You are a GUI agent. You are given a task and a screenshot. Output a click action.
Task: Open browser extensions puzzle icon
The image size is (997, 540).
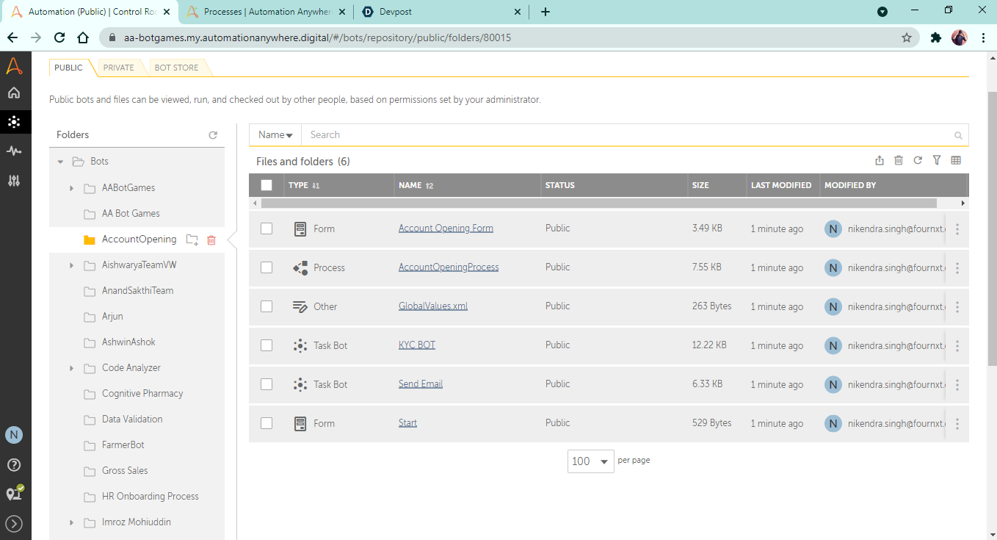935,37
